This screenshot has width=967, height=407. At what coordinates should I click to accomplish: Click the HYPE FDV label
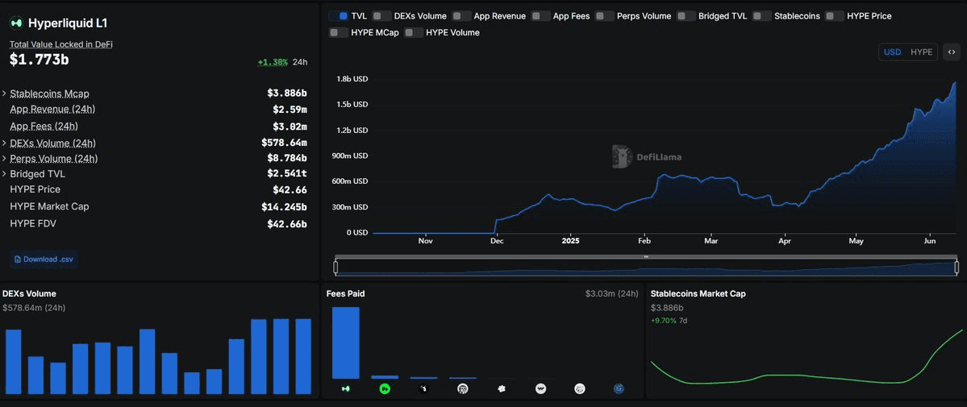coord(33,223)
